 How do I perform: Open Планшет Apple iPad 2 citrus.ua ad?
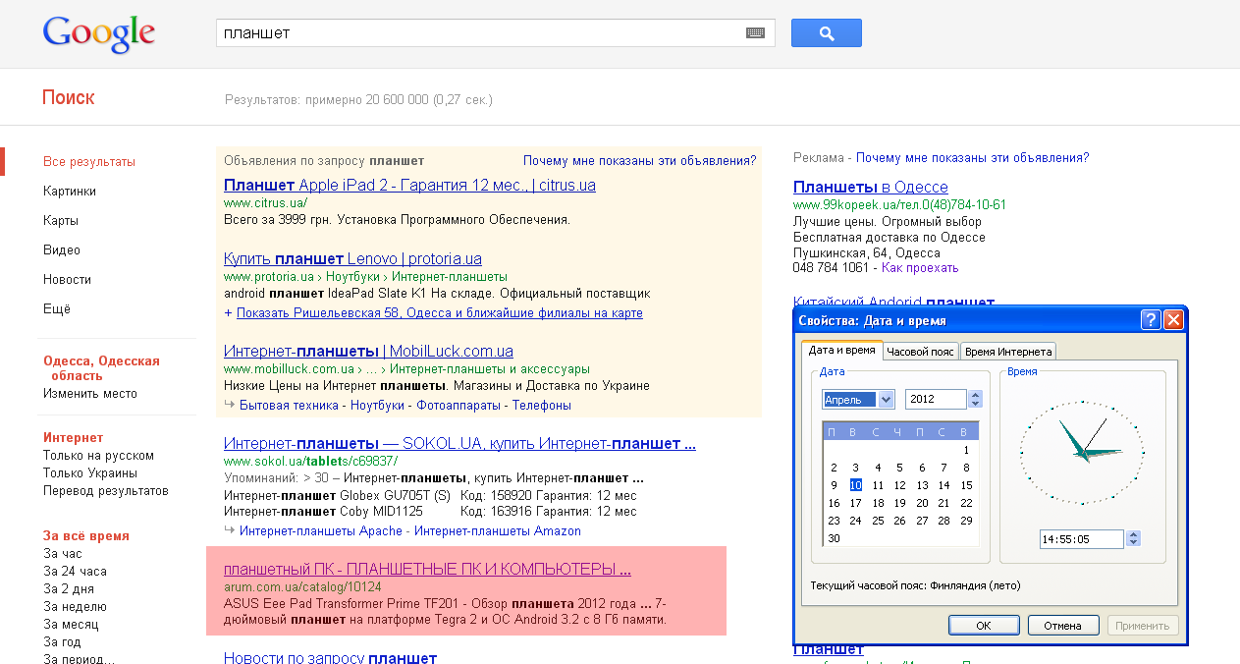[x=409, y=186]
